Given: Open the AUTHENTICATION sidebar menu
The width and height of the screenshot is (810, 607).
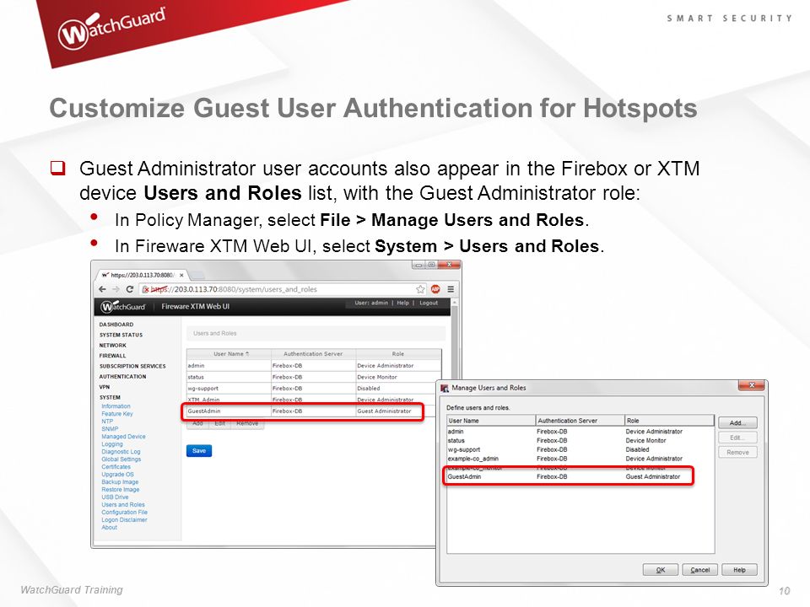Looking at the screenshot, I should (x=122, y=376).
